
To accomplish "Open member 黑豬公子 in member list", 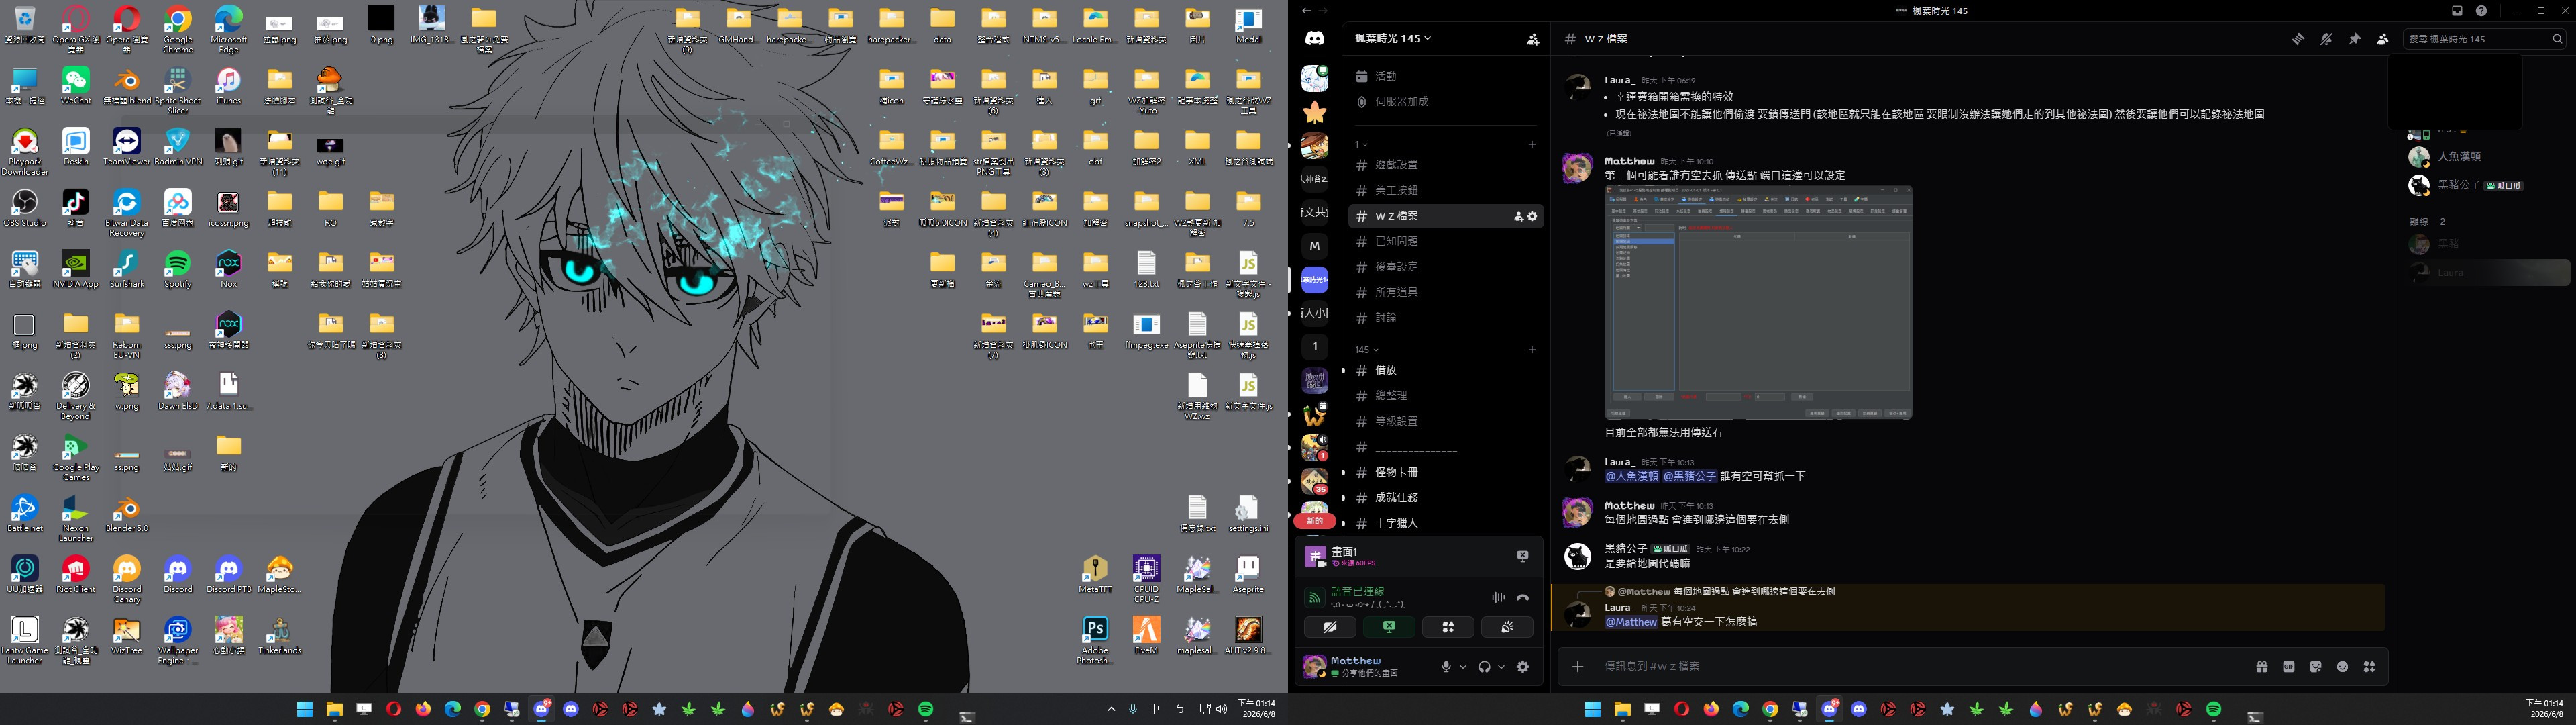I will click(x=2488, y=185).
